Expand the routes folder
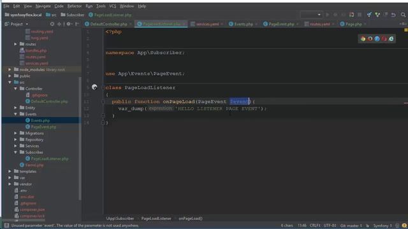This screenshot has width=408, height=229. tap(15, 44)
